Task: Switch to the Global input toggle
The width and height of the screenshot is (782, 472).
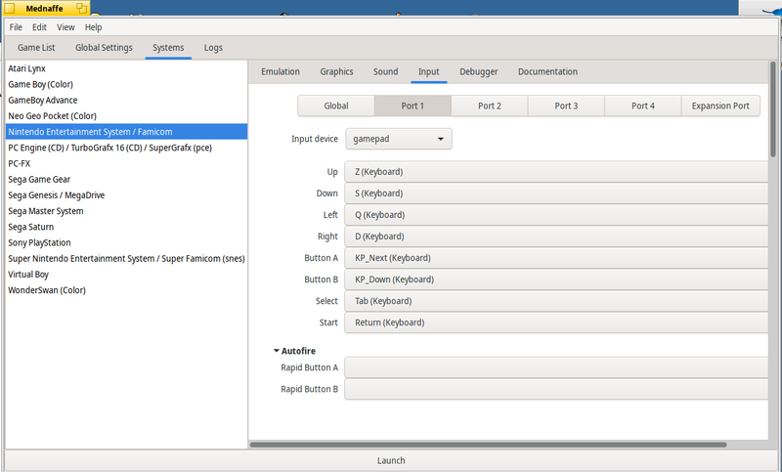Action: point(335,106)
